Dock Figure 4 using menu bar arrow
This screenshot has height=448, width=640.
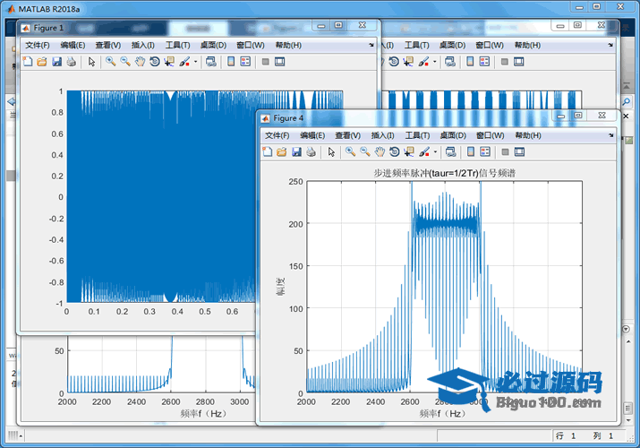[611, 135]
